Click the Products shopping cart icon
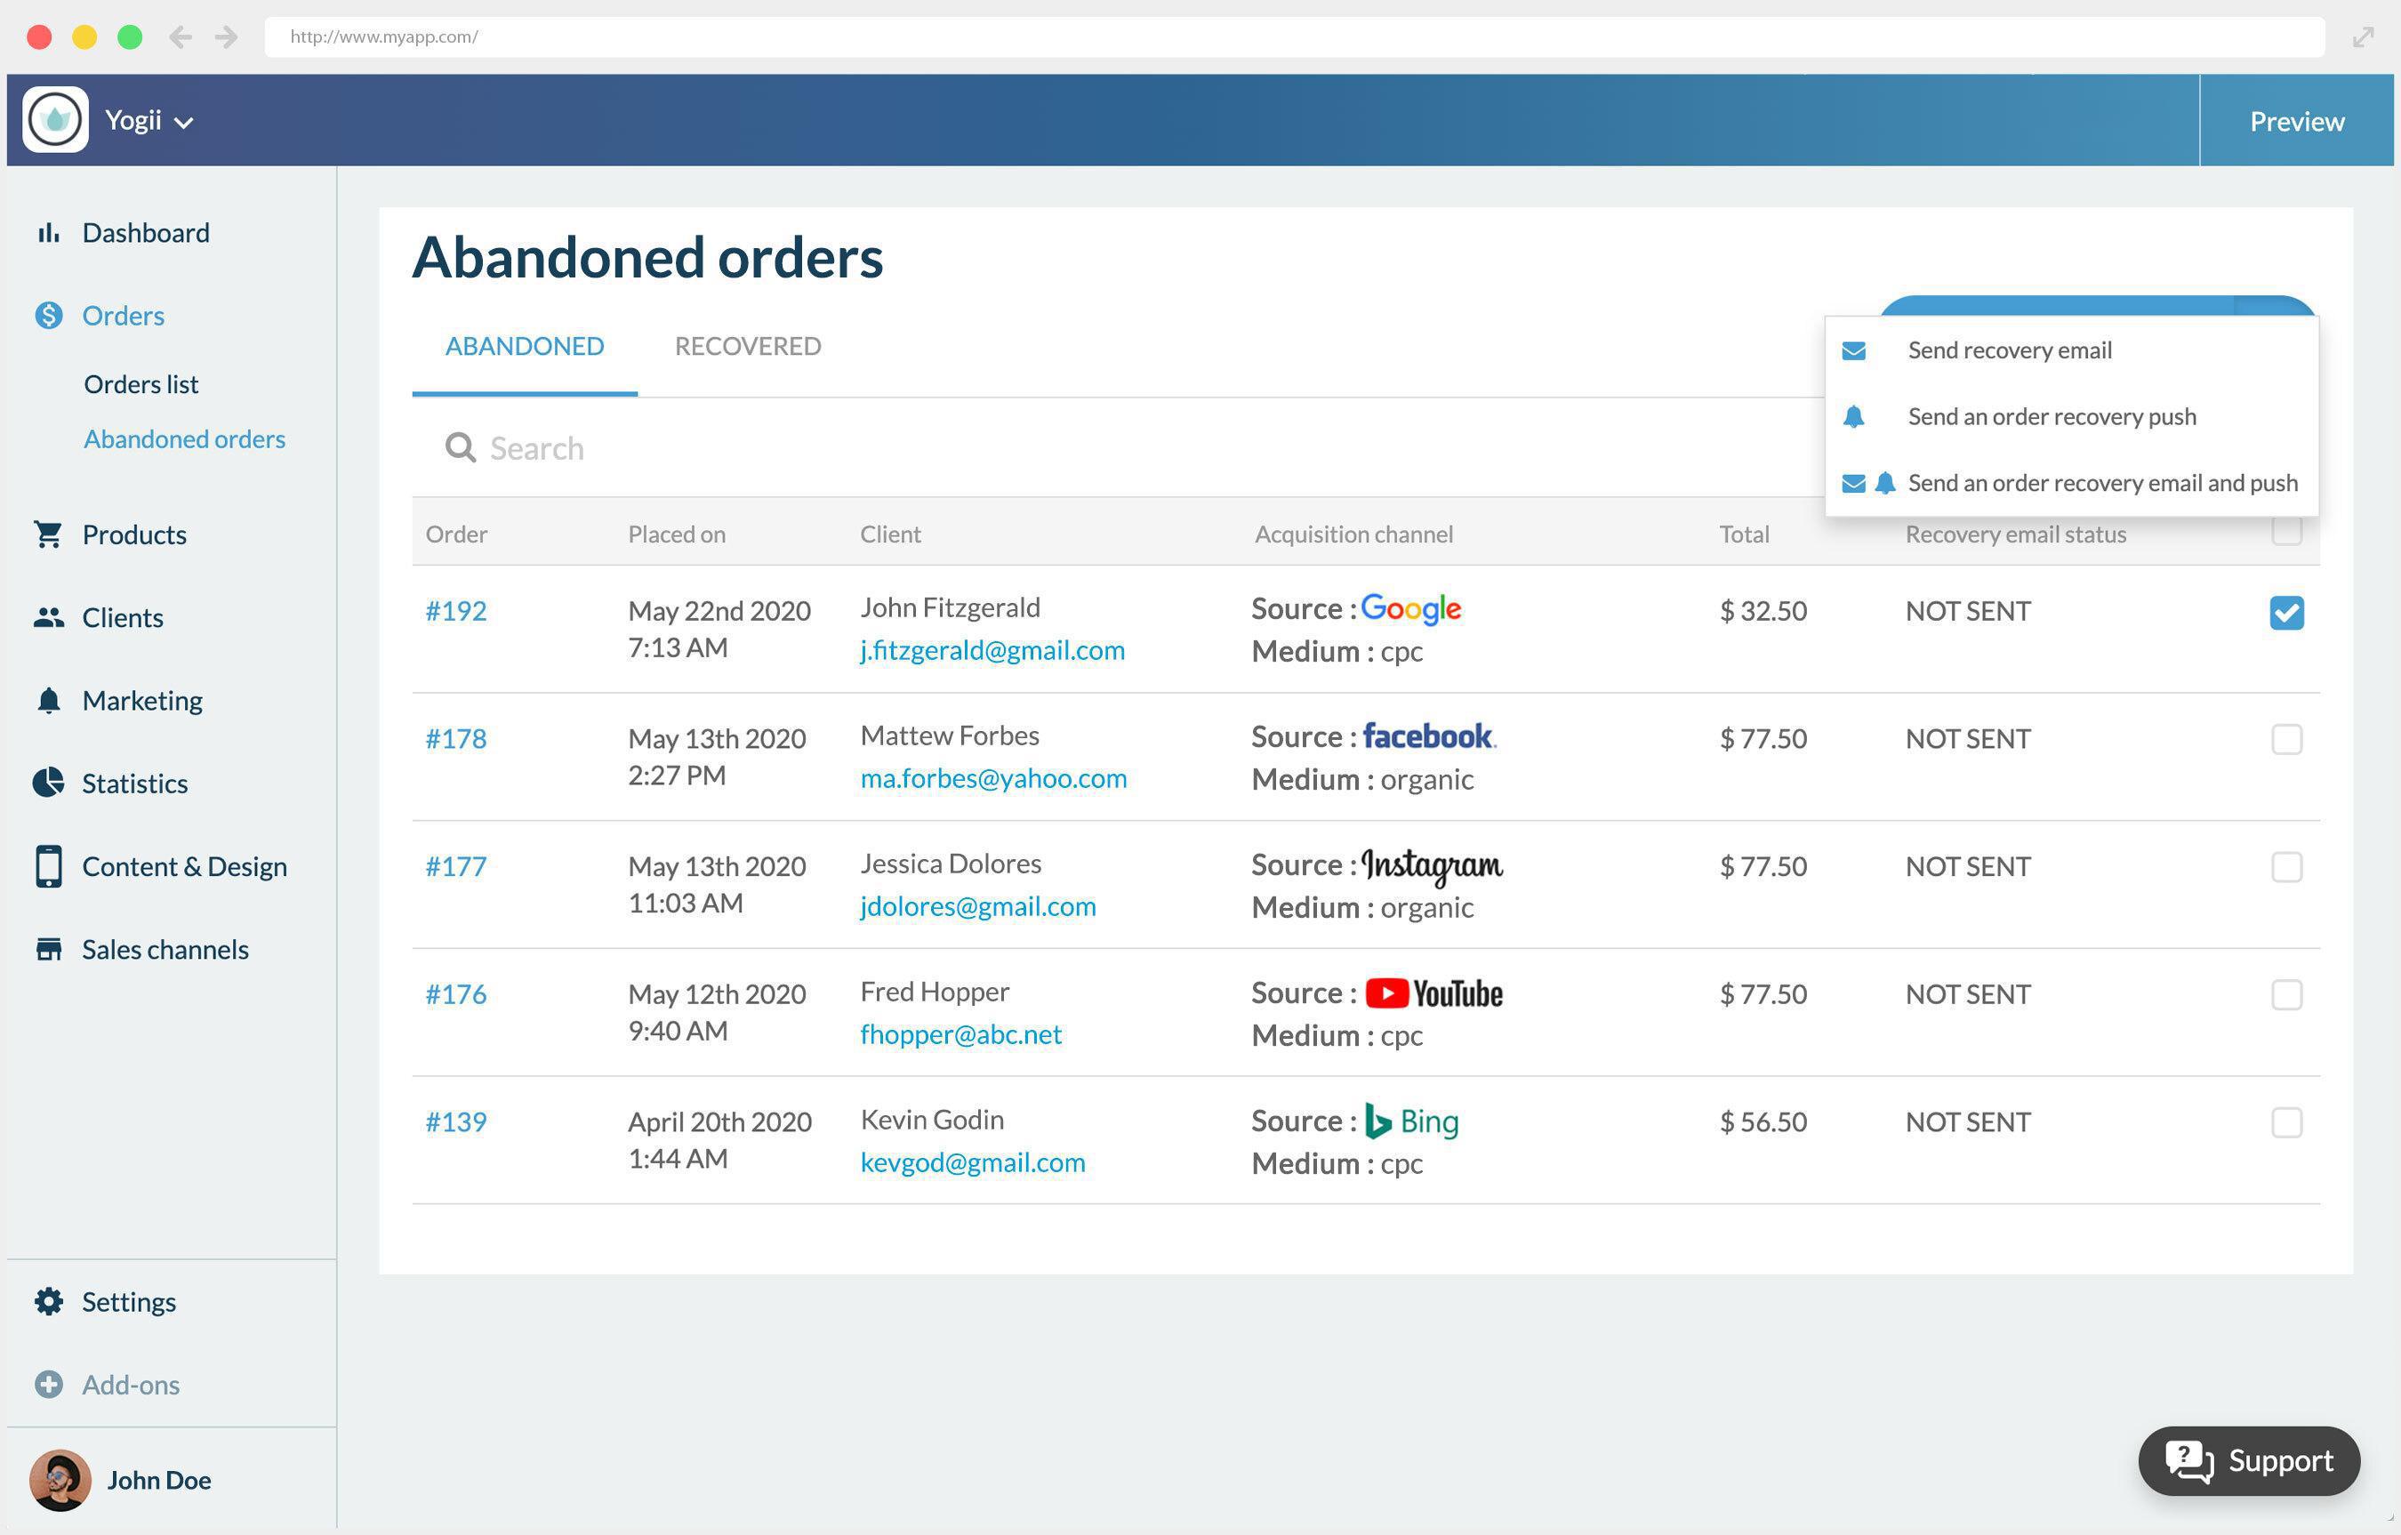Screen dimensions: 2401x1535 coord(48,534)
